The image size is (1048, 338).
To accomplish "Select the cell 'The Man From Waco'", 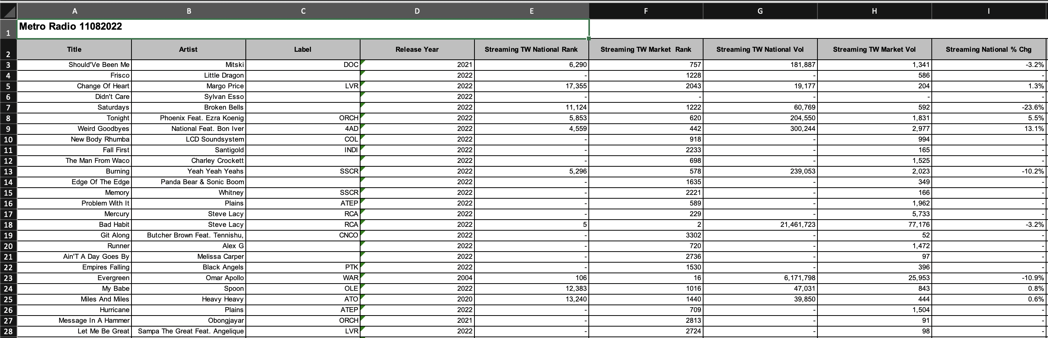I will (74, 161).
